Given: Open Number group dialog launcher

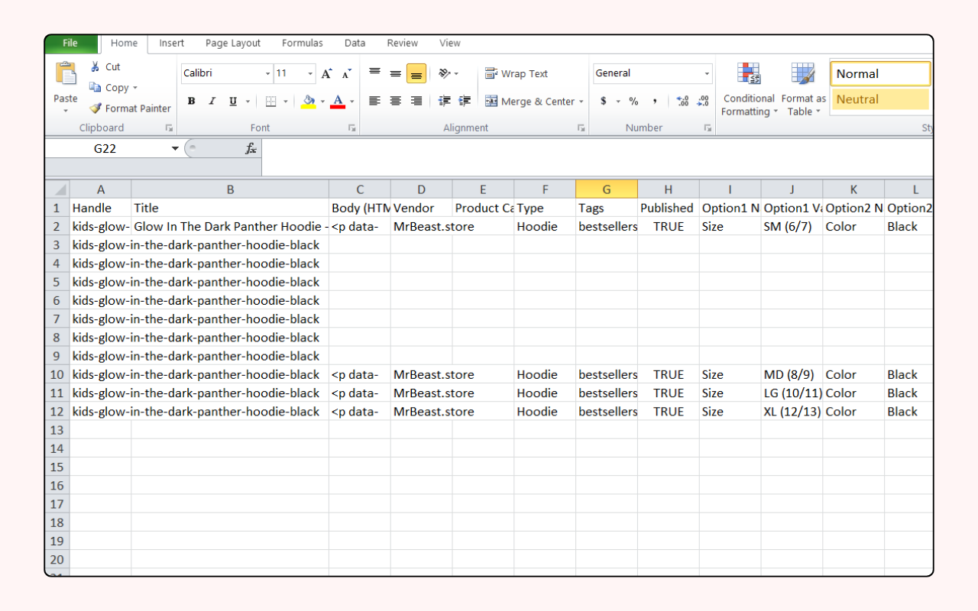Looking at the screenshot, I should (x=708, y=128).
